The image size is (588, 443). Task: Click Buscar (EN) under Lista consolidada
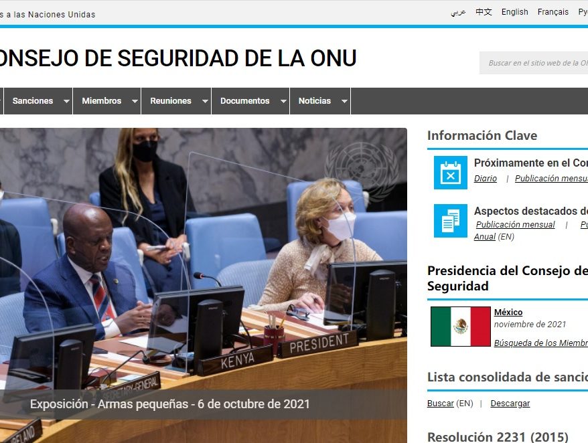440,404
